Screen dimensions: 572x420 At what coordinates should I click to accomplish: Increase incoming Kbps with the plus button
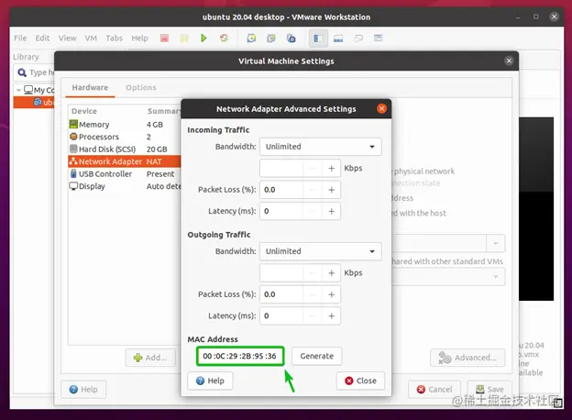point(331,168)
